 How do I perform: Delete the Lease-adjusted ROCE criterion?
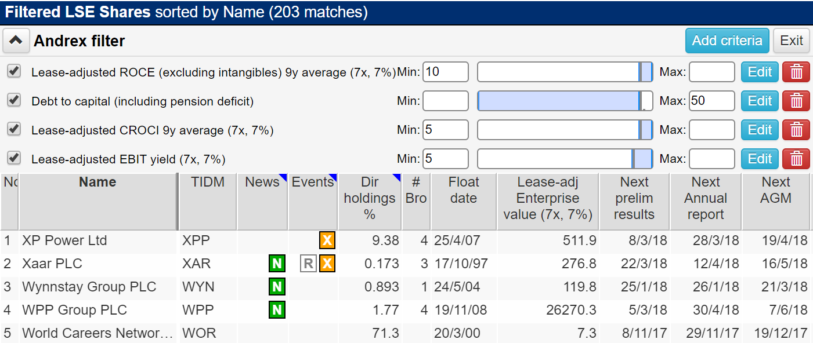[x=796, y=72]
